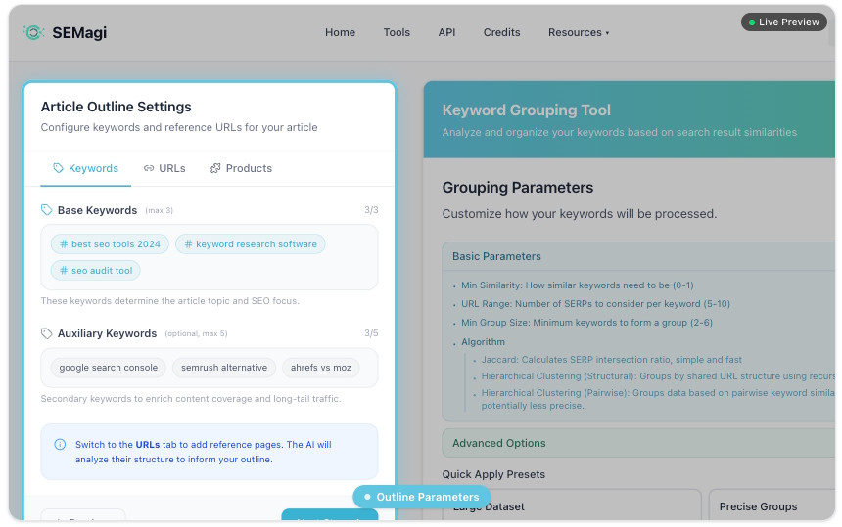
Task: Click the 'Quick Apply Presets' label
Action: click(493, 474)
